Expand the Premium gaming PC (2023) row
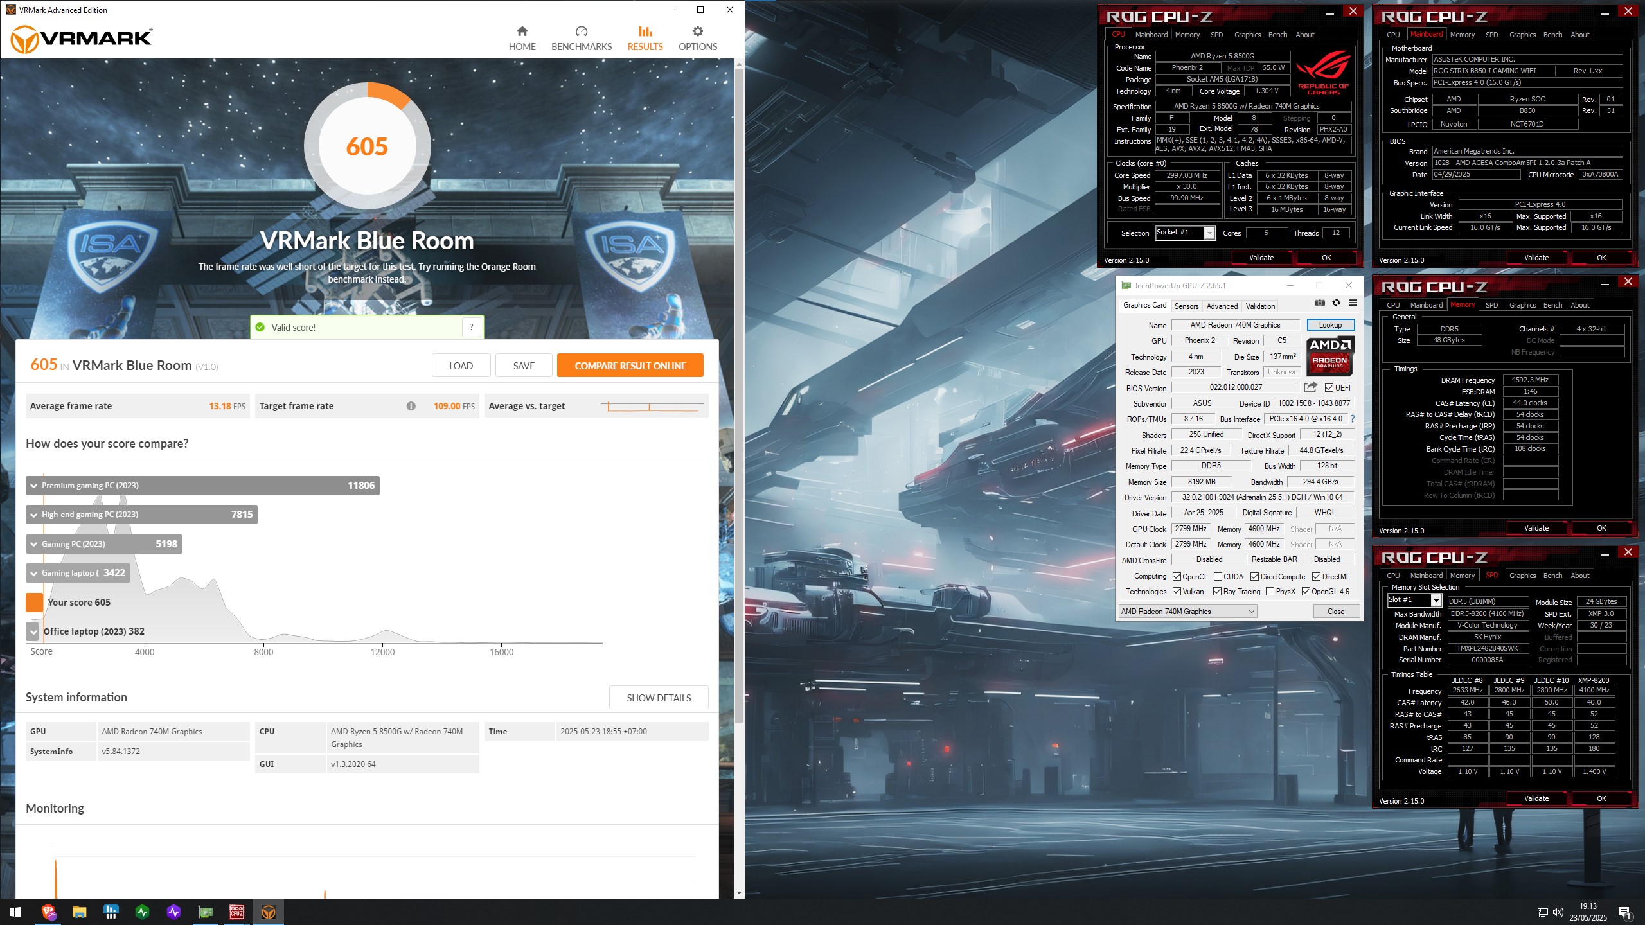This screenshot has width=1645, height=925. pyautogui.click(x=202, y=486)
